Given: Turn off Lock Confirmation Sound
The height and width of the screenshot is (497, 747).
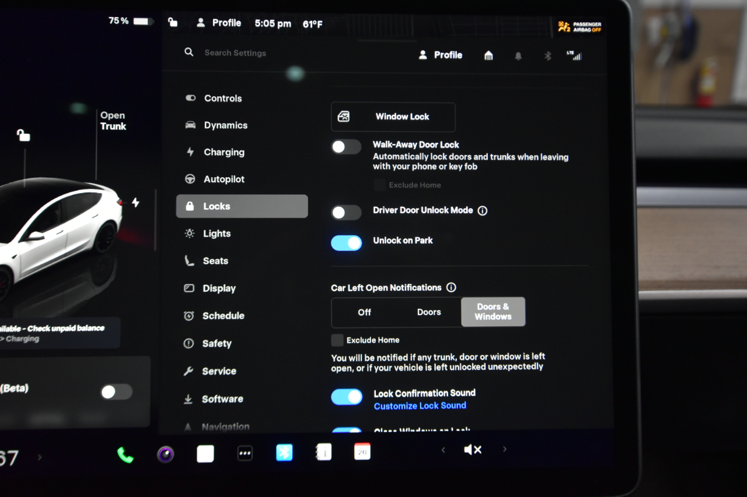Looking at the screenshot, I should click(347, 397).
